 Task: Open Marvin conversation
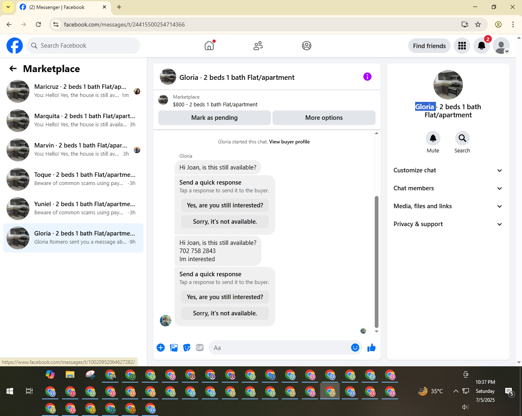(x=73, y=150)
